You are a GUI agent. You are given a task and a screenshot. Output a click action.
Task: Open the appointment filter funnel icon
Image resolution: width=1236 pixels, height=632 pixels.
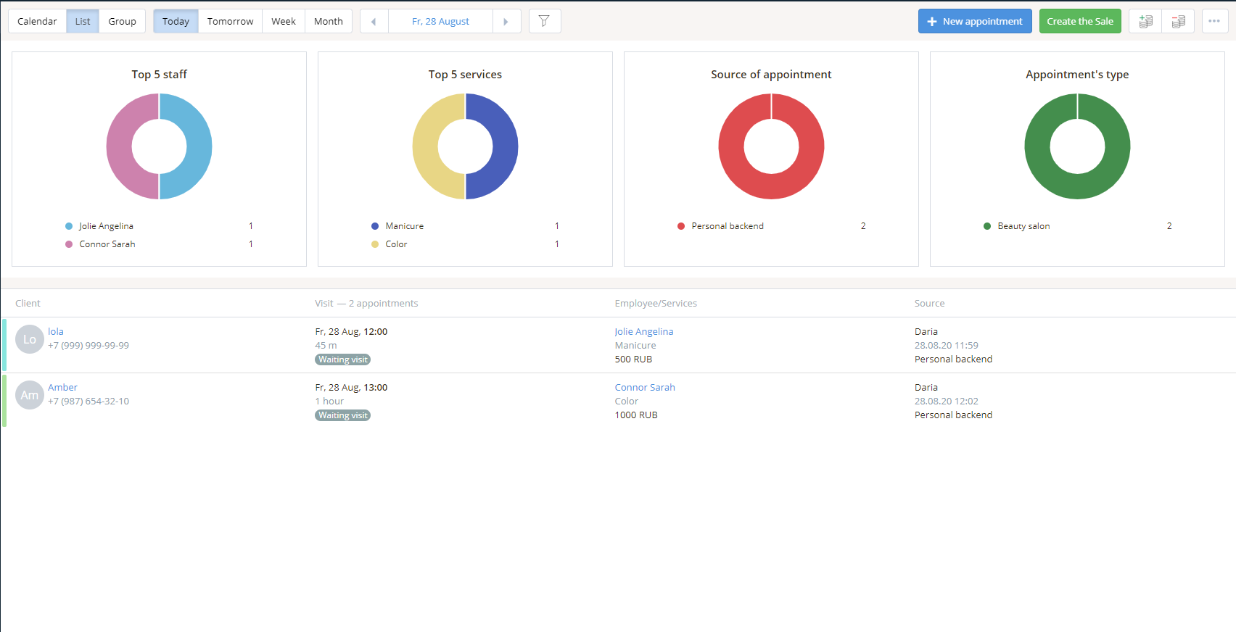pyautogui.click(x=544, y=21)
